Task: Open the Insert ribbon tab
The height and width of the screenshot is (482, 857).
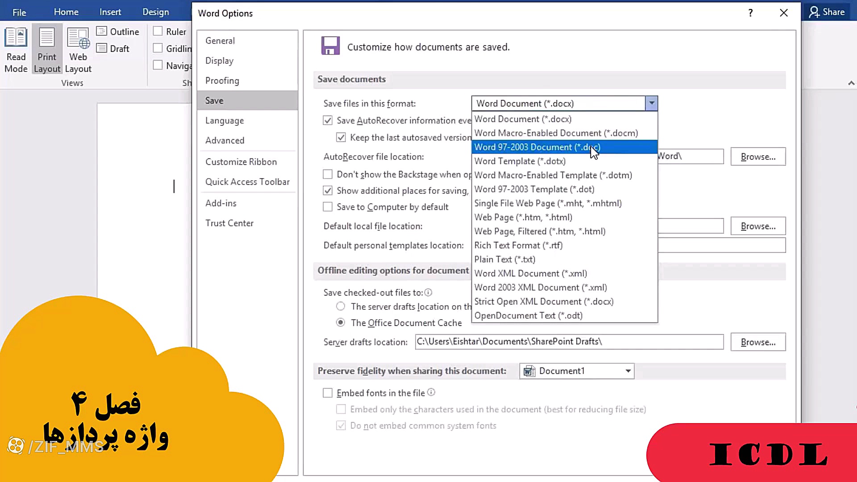Action: (110, 12)
